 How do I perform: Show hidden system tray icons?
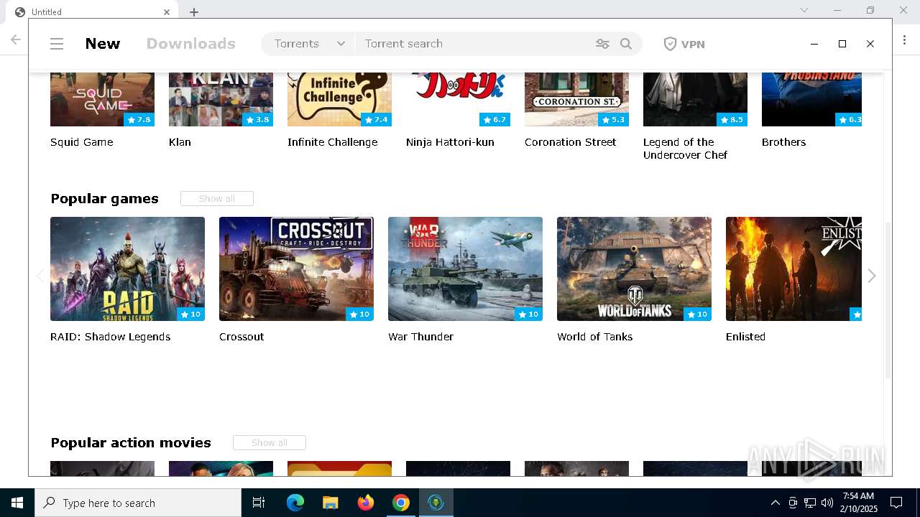pos(775,503)
